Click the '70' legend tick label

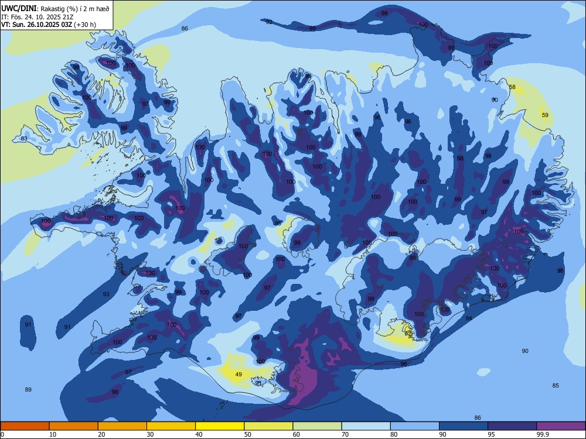point(345,434)
